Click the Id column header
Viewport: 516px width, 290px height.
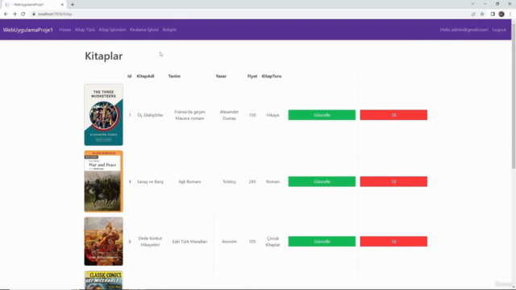(129, 76)
